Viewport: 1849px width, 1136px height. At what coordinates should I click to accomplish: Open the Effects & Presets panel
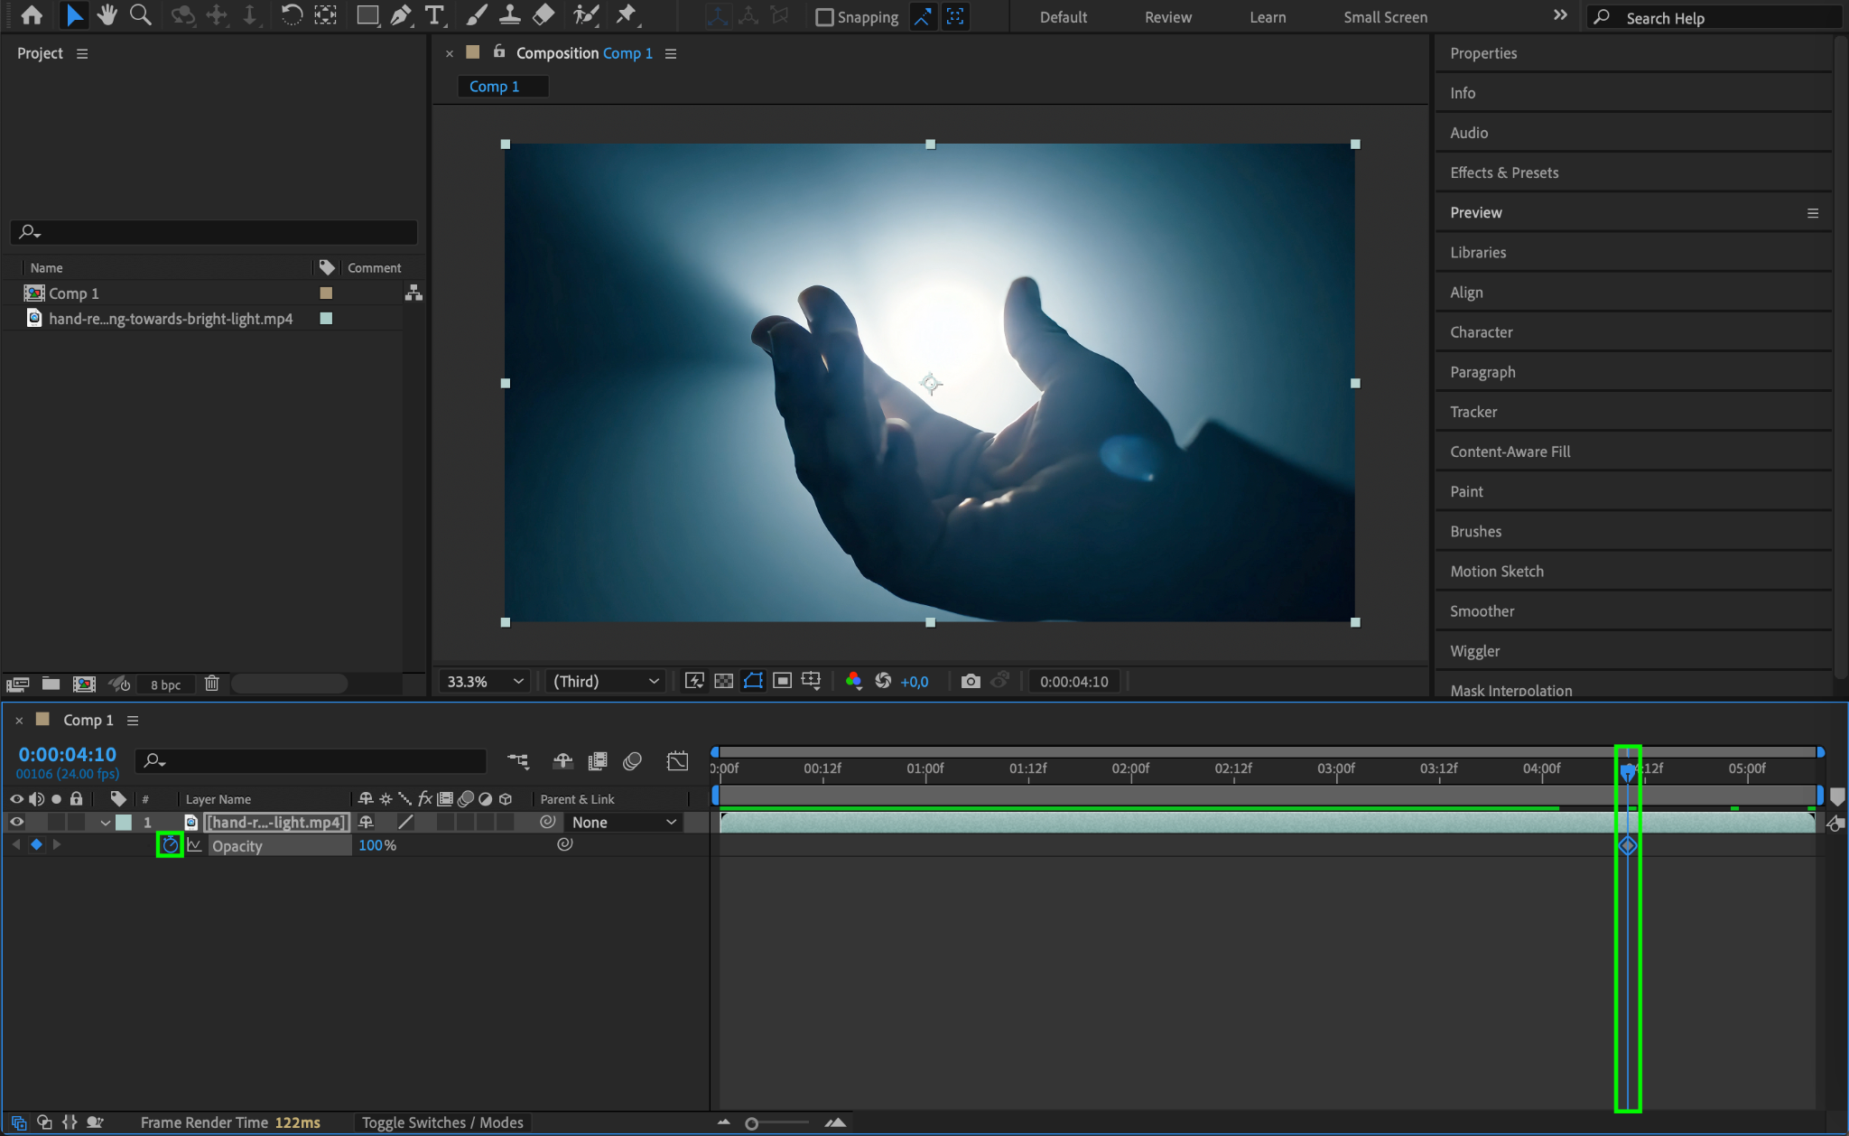point(1503,172)
